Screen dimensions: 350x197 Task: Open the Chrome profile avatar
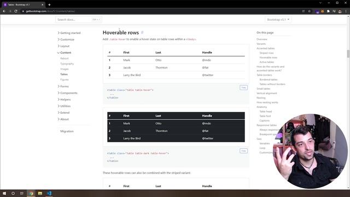[x=340, y=11]
